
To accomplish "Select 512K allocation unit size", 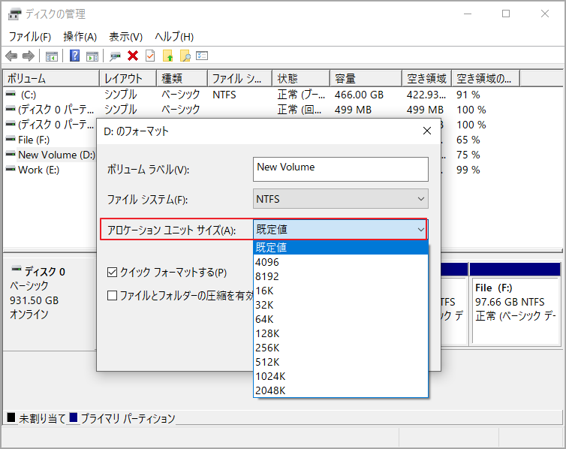I will point(341,362).
